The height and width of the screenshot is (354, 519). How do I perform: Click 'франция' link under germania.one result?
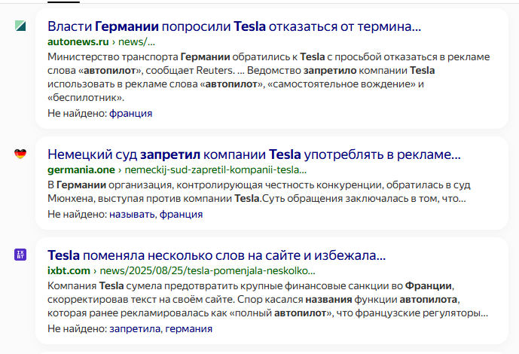click(181, 214)
